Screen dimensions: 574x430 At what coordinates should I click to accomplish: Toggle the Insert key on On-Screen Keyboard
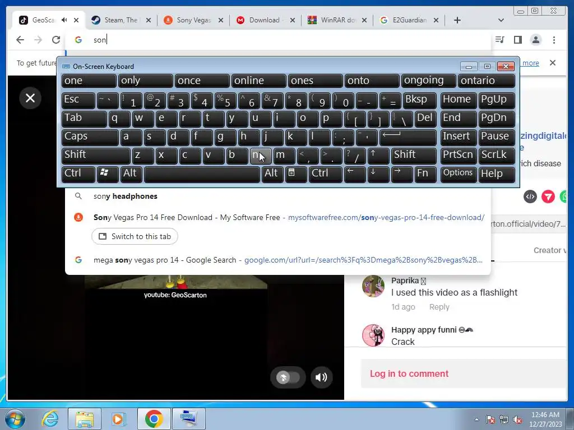(459, 137)
